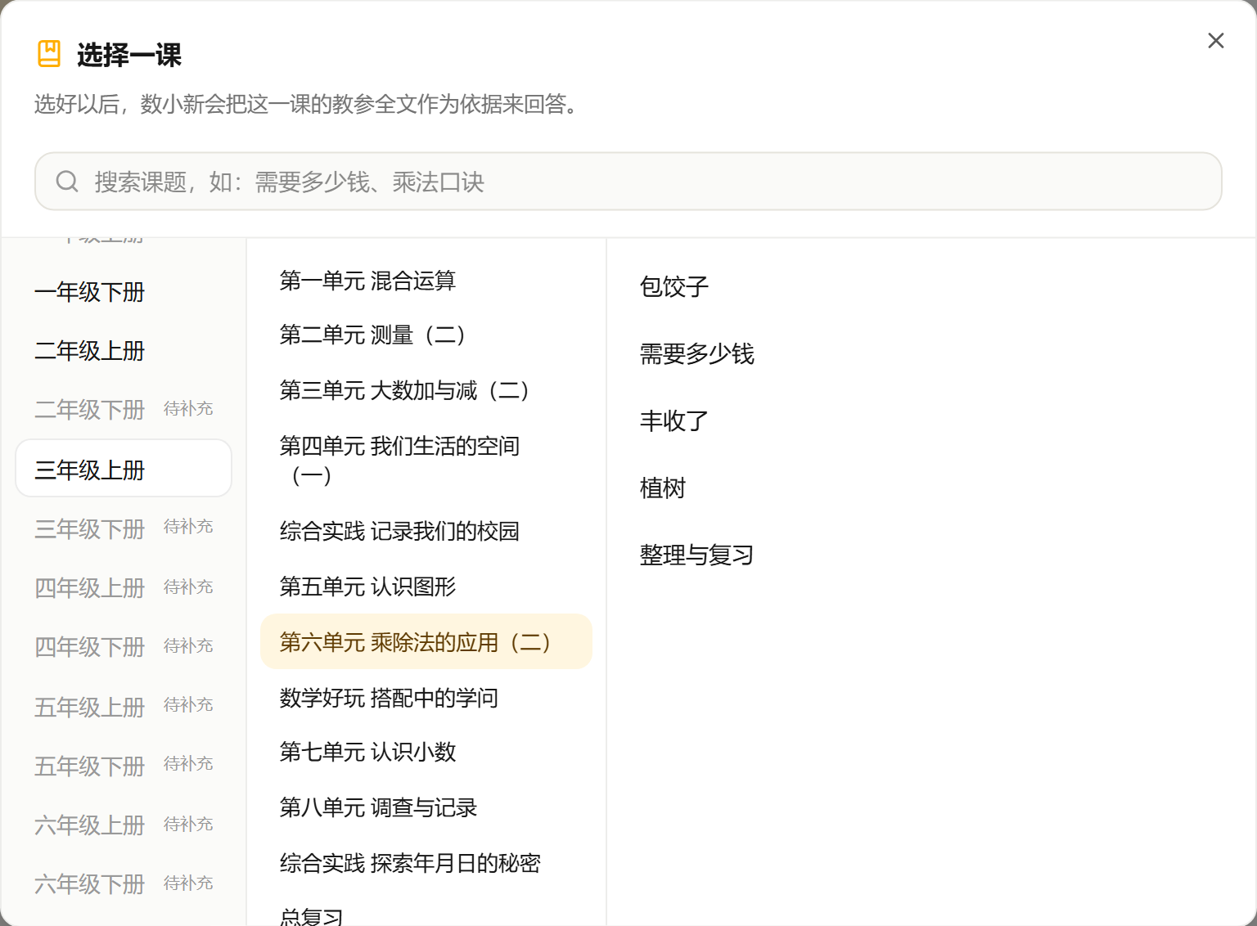Image resolution: width=1257 pixels, height=926 pixels.
Task: Choose the lesson 丰收了
Action: coord(931,420)
